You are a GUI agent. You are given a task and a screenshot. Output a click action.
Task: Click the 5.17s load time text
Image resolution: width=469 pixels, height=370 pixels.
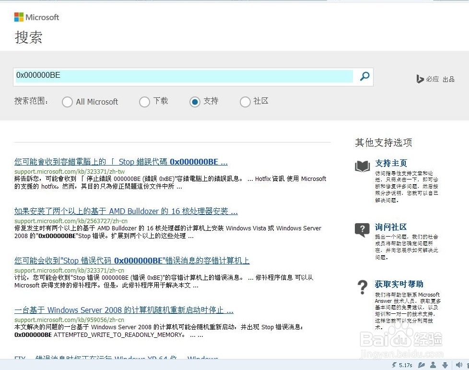click(406, 365)
